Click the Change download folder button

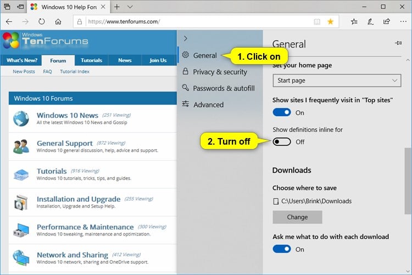coord(297,217)
